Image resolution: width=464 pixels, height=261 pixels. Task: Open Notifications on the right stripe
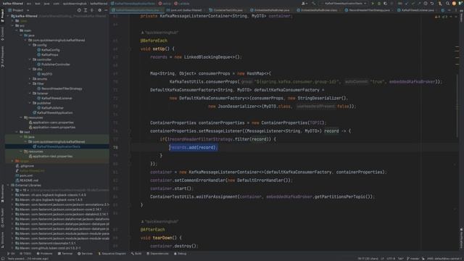461,239
